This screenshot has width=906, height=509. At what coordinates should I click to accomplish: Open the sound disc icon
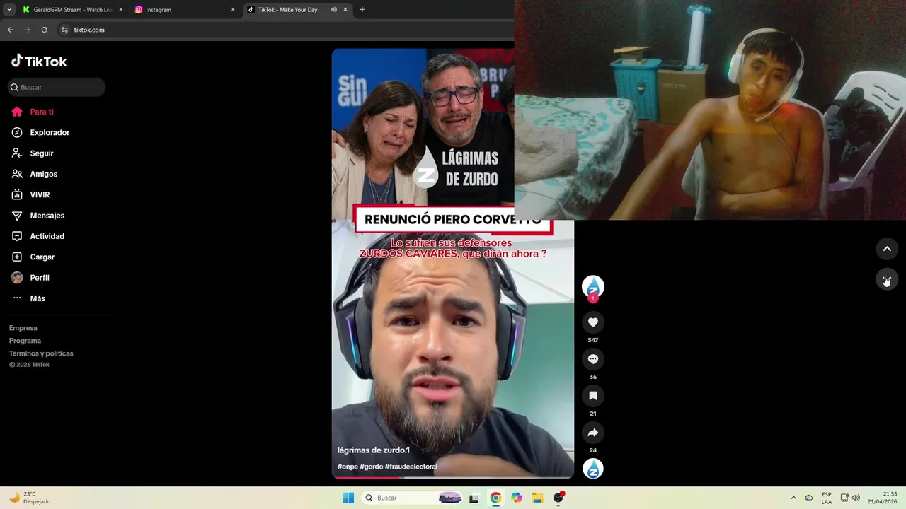point(593,469)
